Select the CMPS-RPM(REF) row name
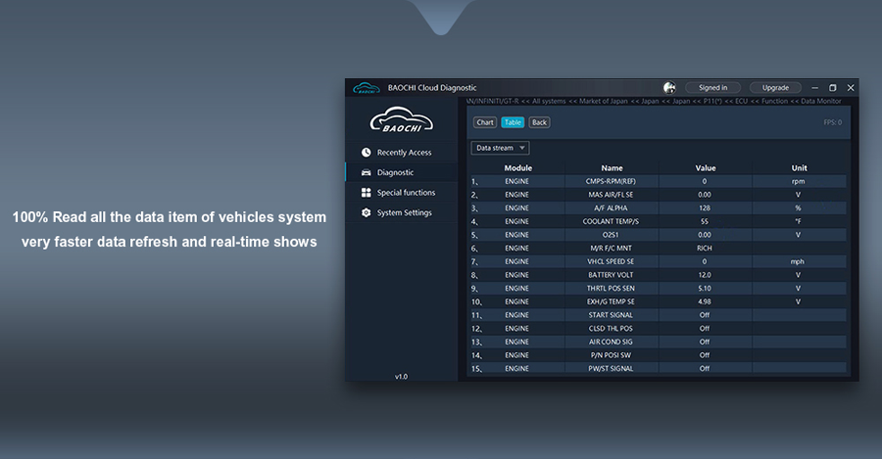 (x=611, y=181)
